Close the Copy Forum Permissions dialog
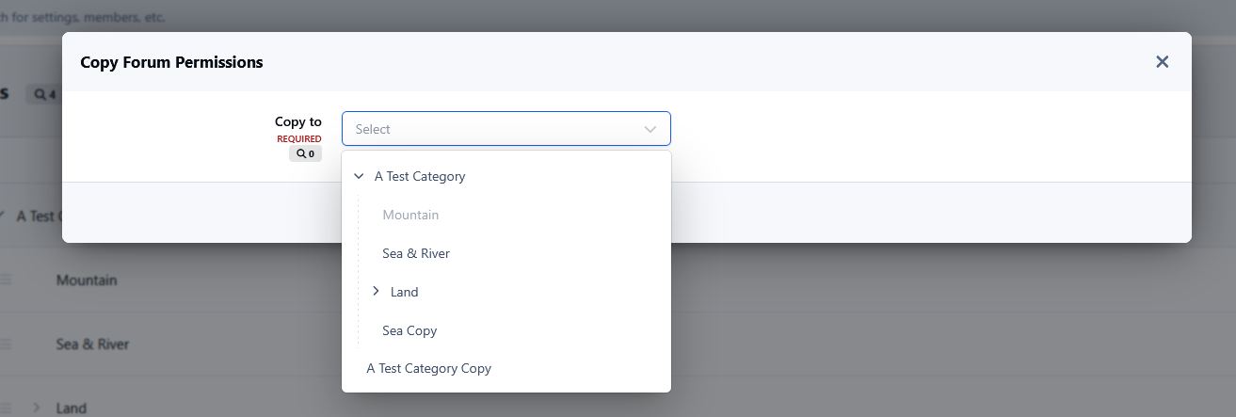This screenshot has height=417, width=1236. (1162, 62)
